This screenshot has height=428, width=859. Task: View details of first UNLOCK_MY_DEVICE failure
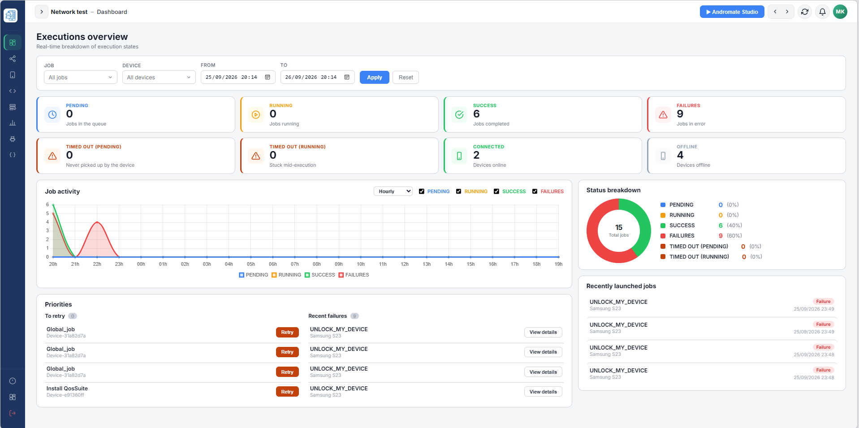(543, 332)
